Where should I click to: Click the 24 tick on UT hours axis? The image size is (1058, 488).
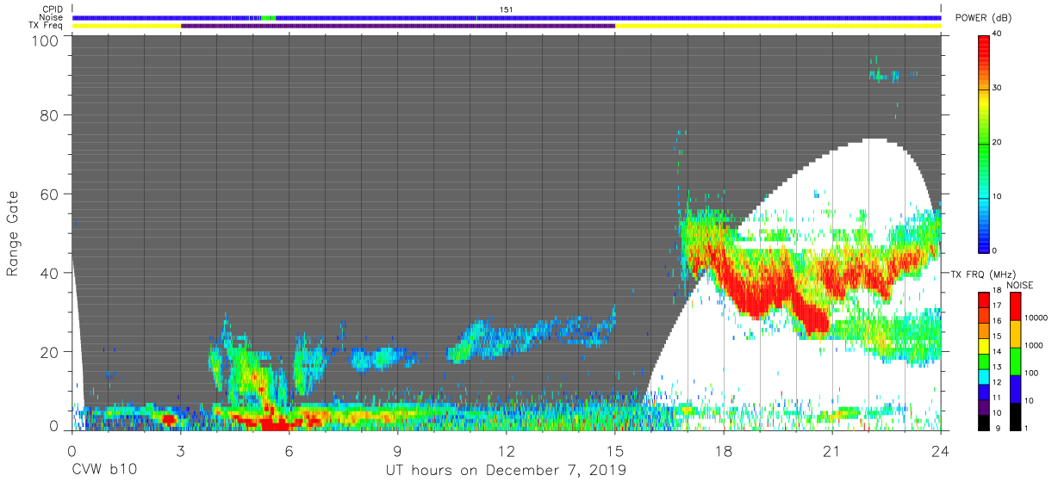pos(941,450)
